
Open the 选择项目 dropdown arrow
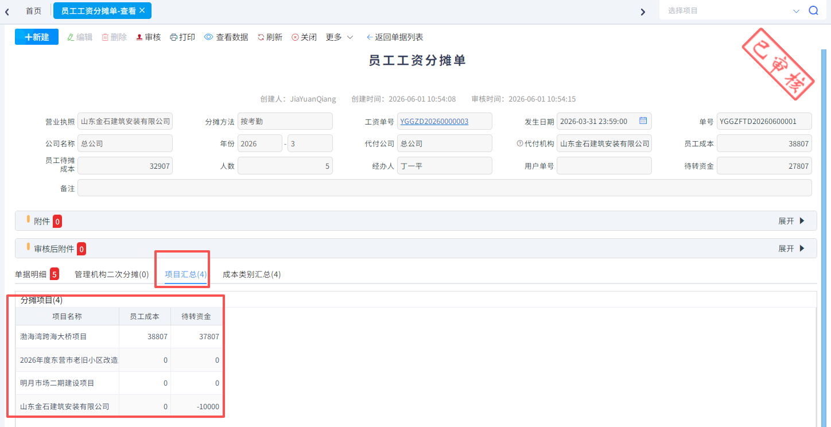point(796,11)
